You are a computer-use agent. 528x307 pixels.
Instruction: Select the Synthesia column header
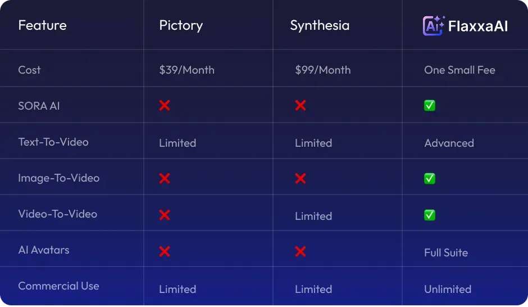320,26
